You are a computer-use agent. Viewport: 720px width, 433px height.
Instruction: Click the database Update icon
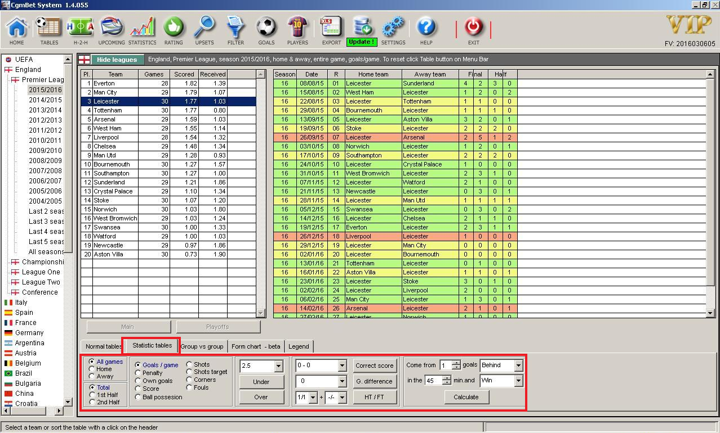(362, 25)
